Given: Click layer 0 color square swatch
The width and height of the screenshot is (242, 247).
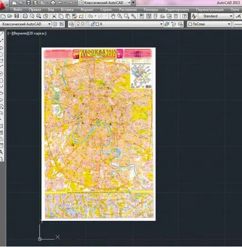Looking at the screenshot, I should (98, 24).
